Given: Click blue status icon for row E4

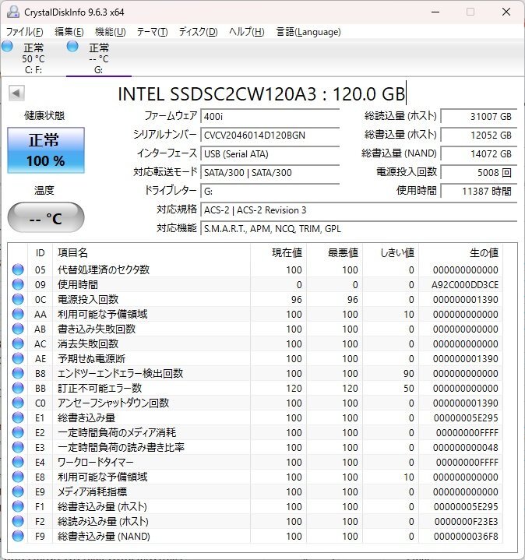Looking at the screenshot, I should [x=18, y=463].
